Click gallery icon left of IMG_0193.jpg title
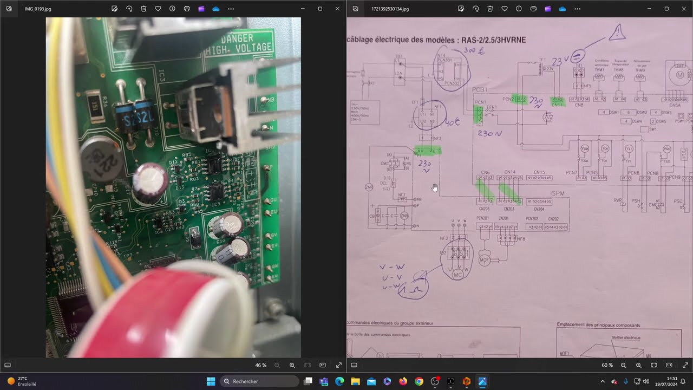Image resolution: width=693 pixels, height=390 pixels. (9, 9)
